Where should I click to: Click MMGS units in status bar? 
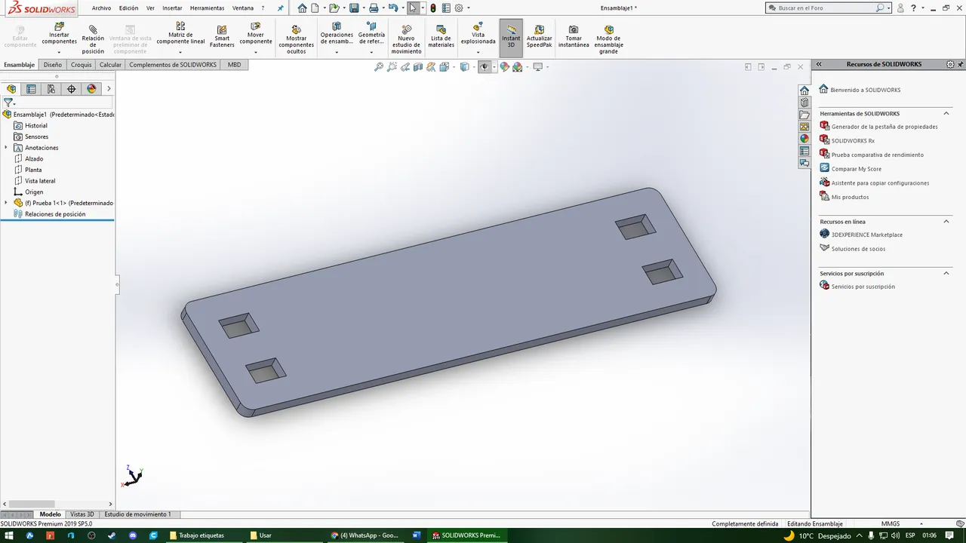point(891,523)
